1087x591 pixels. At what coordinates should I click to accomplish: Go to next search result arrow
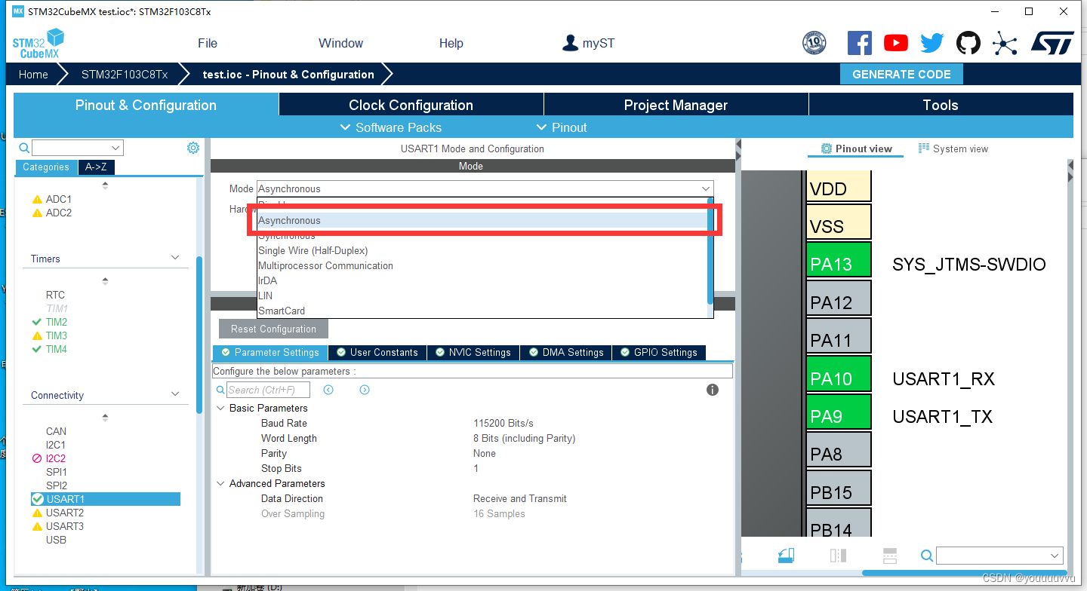pos(365,390)
